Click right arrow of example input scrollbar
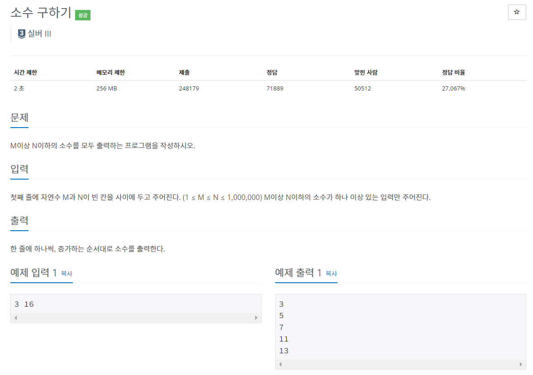 pos(256,318)
